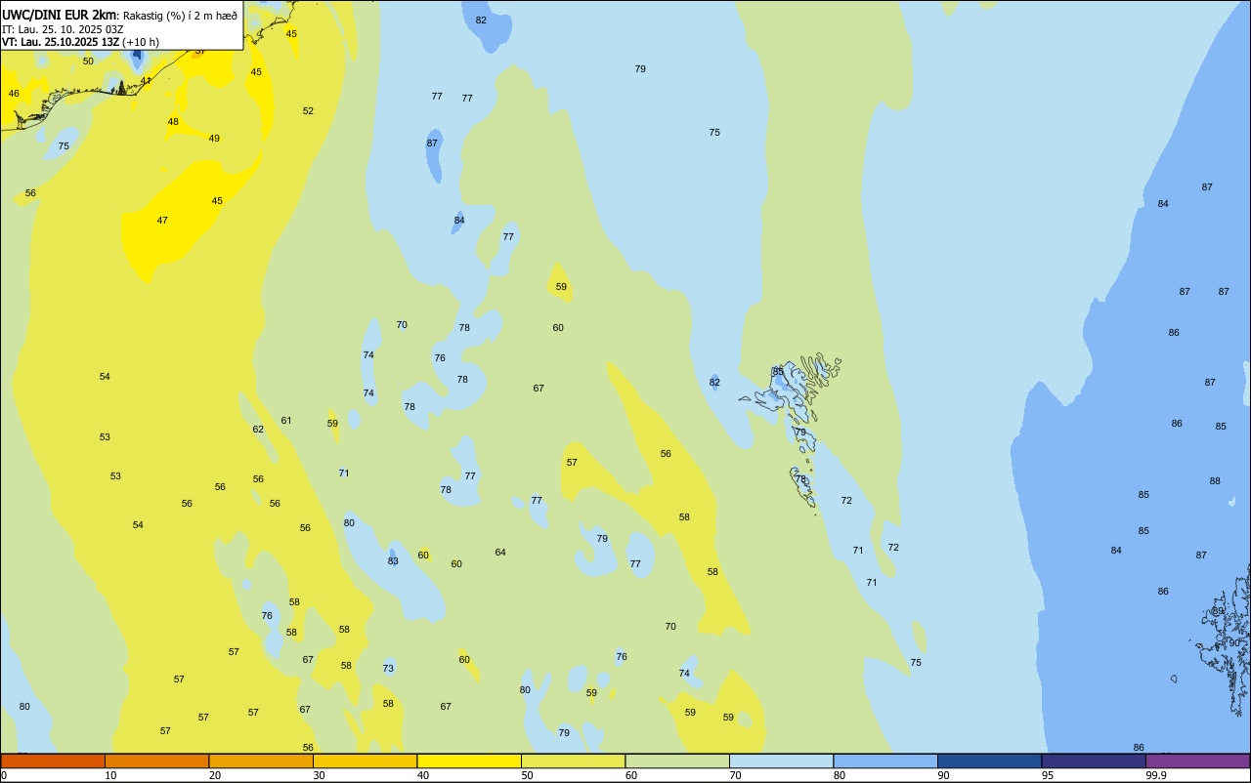Click the 0–10 dark orange legend swatch
Screen dimensions: 1251x783
(53, 761)
